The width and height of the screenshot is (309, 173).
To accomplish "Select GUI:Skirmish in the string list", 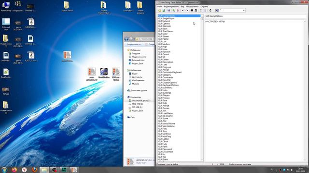I will 165,26.
